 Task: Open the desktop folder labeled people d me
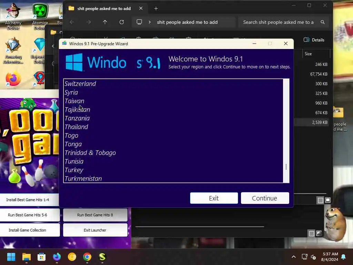(340, 119)
